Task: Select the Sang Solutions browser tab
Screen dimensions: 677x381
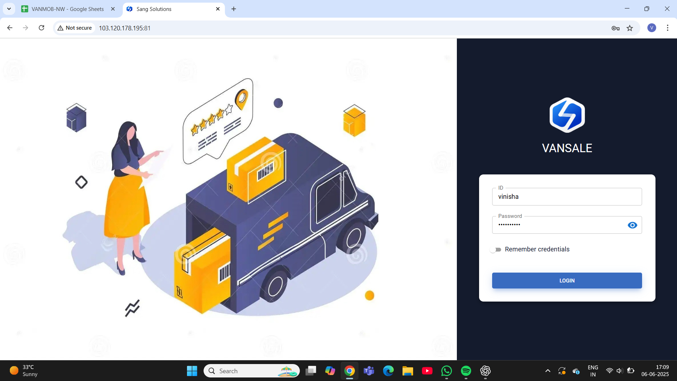Action: coord(170,9)
